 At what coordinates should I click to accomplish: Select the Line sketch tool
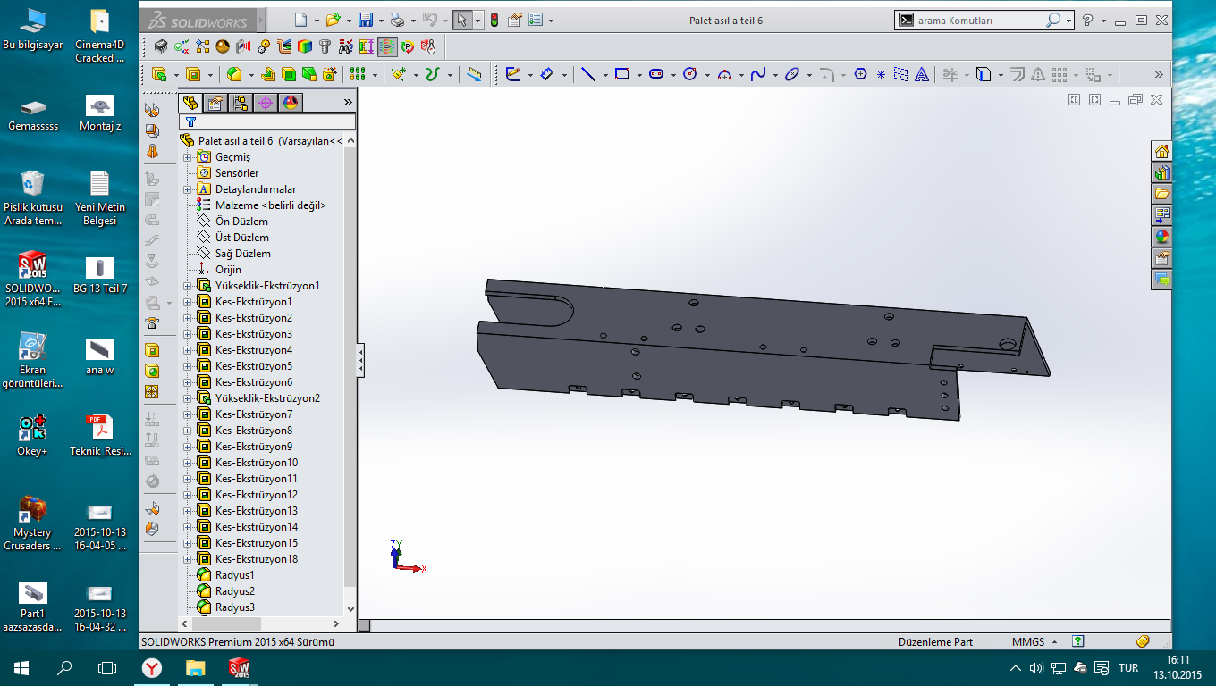[587, 75]
